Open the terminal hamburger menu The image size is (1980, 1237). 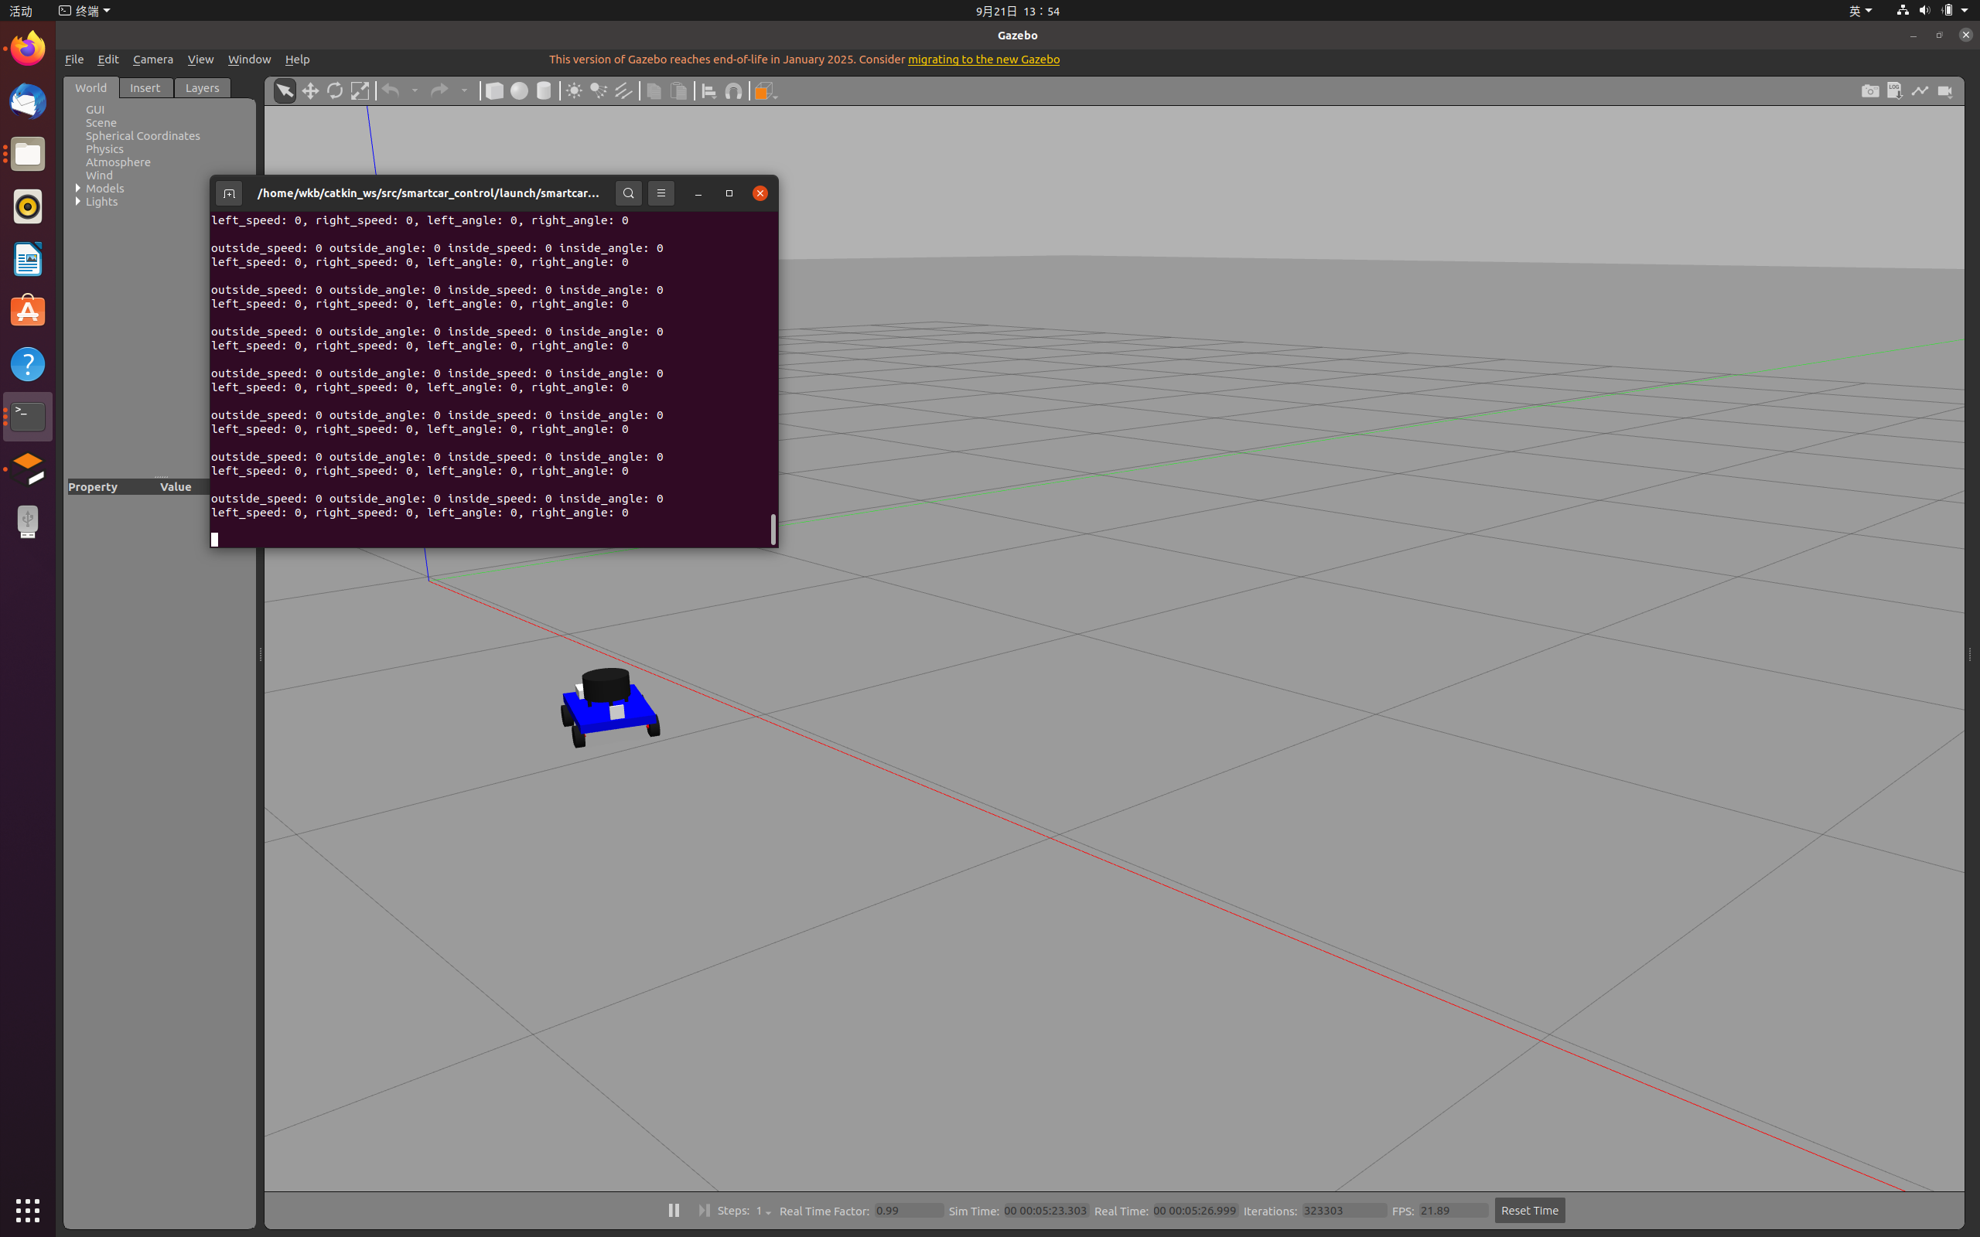[661, 193]
